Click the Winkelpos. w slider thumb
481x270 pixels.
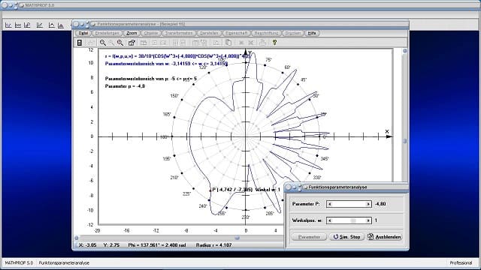[353, 220]
